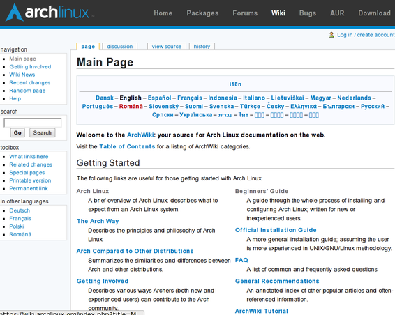Select Српски language link

coord(163,115)
